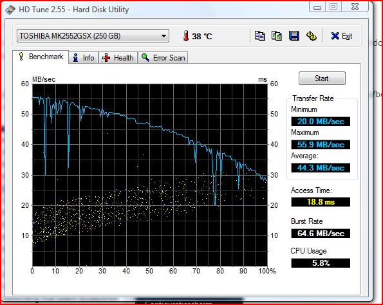Switch to the Info tab

tap(84, 58)
